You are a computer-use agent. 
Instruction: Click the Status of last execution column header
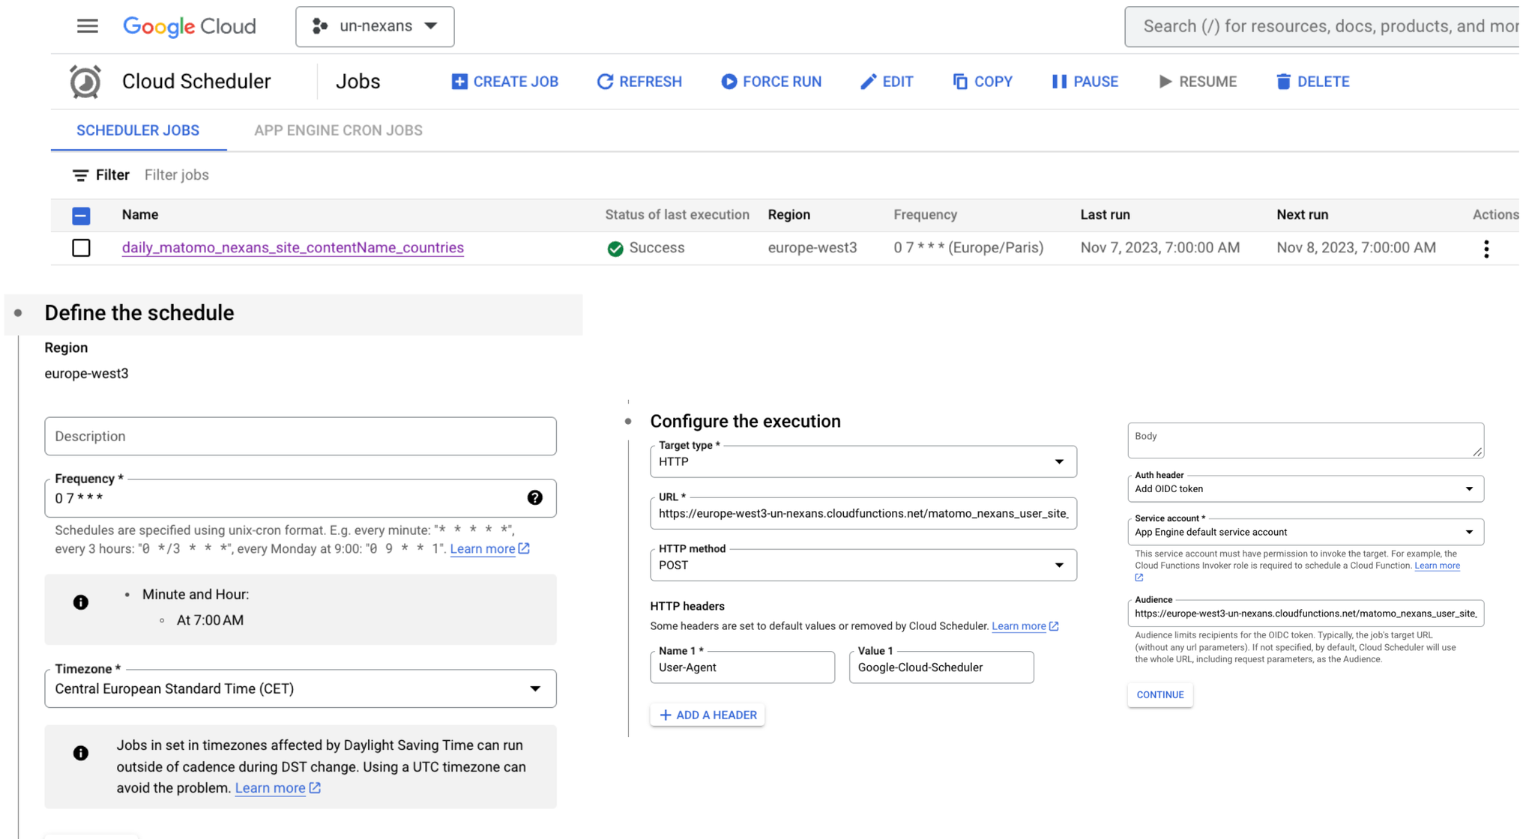(677, 215)
